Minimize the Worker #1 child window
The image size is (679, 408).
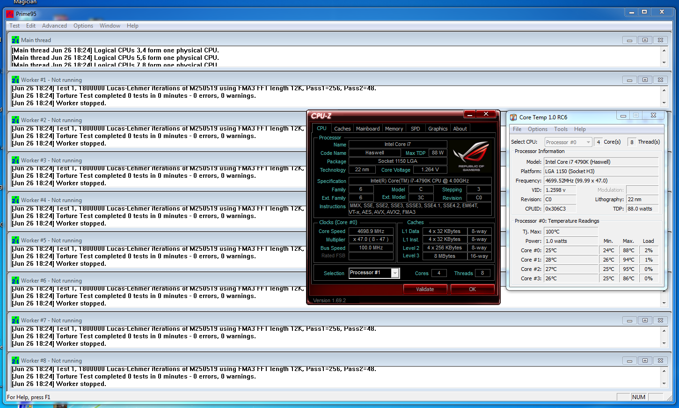point(629,80)
